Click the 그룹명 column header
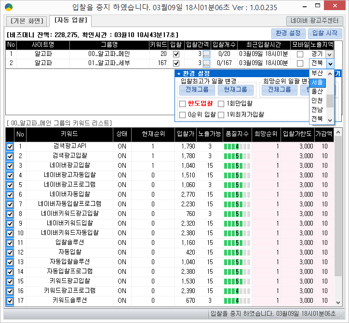 (x=109, y=45)
